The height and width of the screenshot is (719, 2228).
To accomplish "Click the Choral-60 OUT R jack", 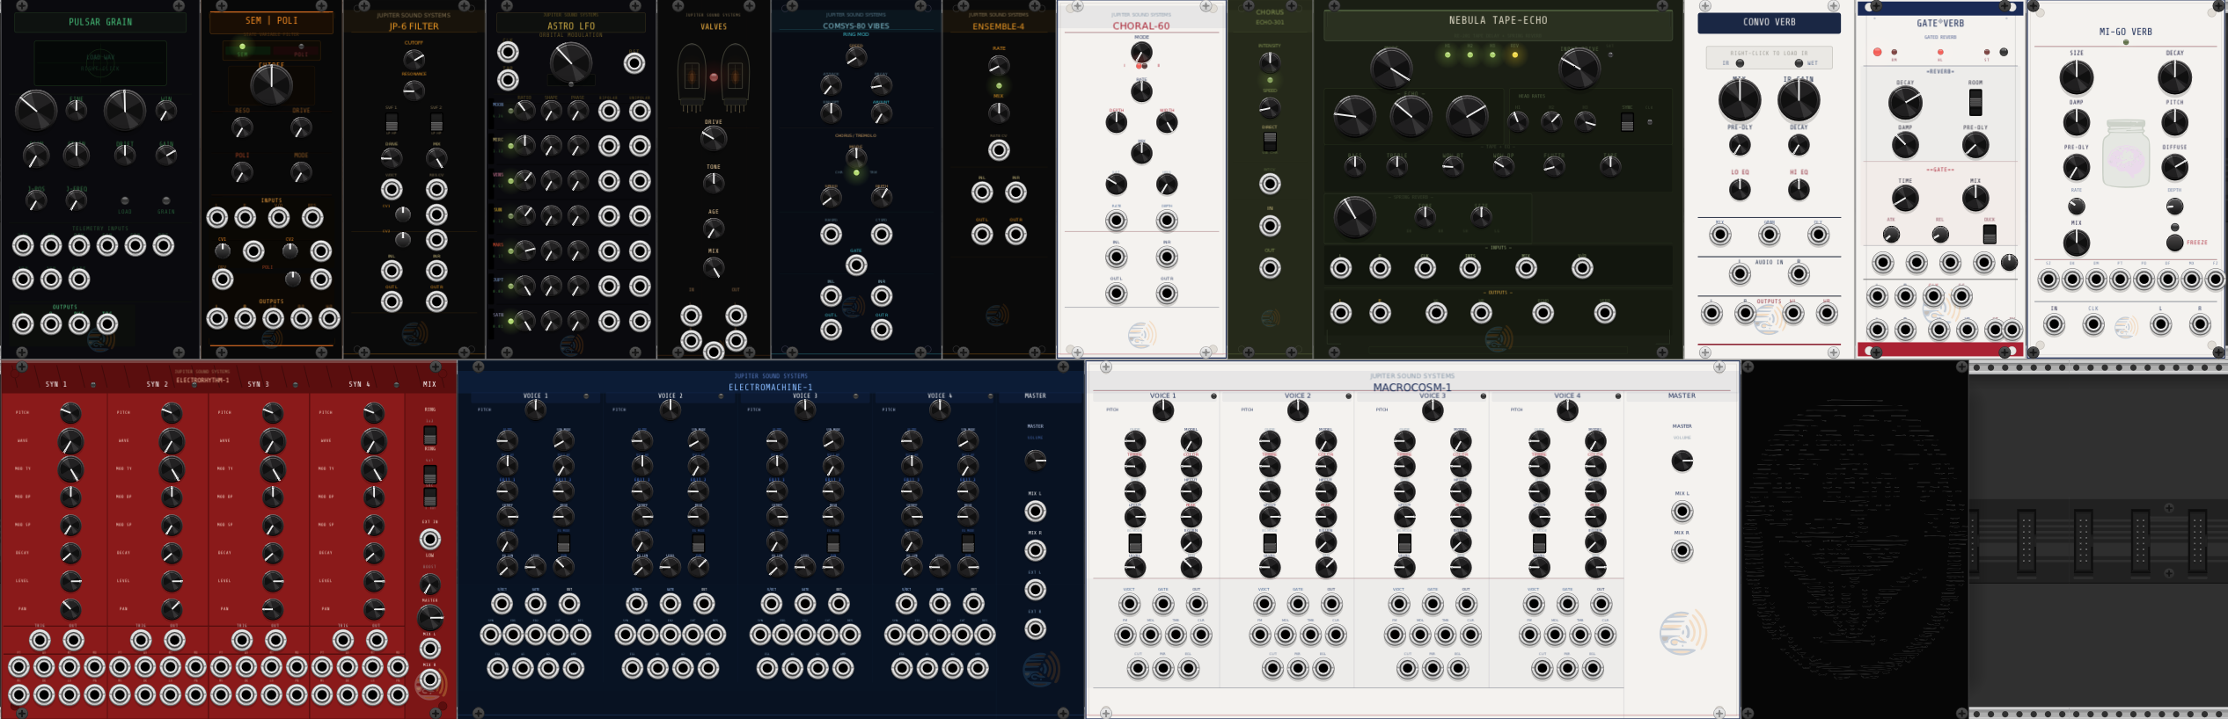I will coord(1167,294).
